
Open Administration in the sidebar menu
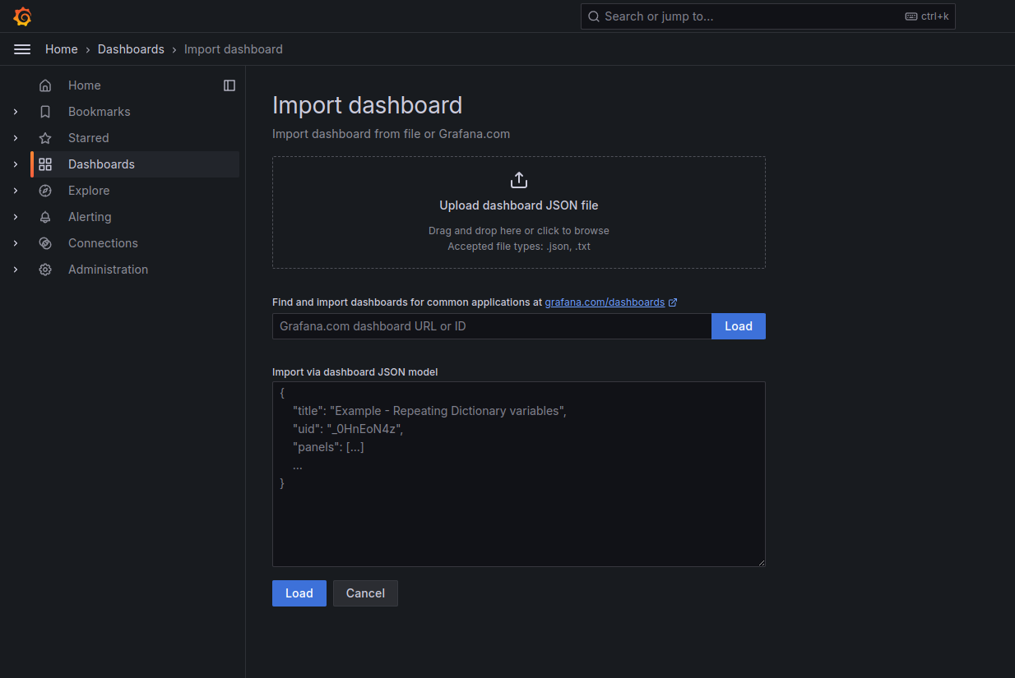(108, 270)
